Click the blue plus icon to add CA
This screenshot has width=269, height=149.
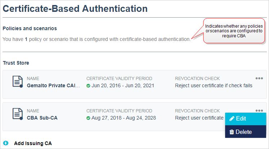(x=6, y=143)
